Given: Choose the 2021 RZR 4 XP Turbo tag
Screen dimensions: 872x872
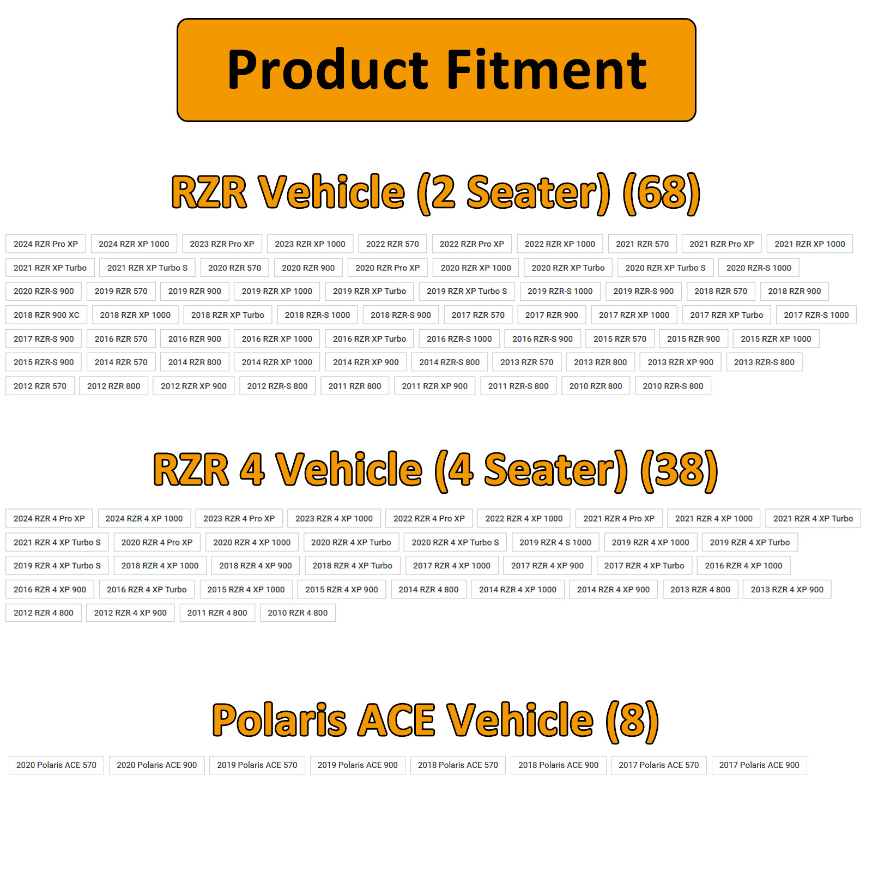Looking at the screenshot, I should pyautogui.click(x=813, y=518).
